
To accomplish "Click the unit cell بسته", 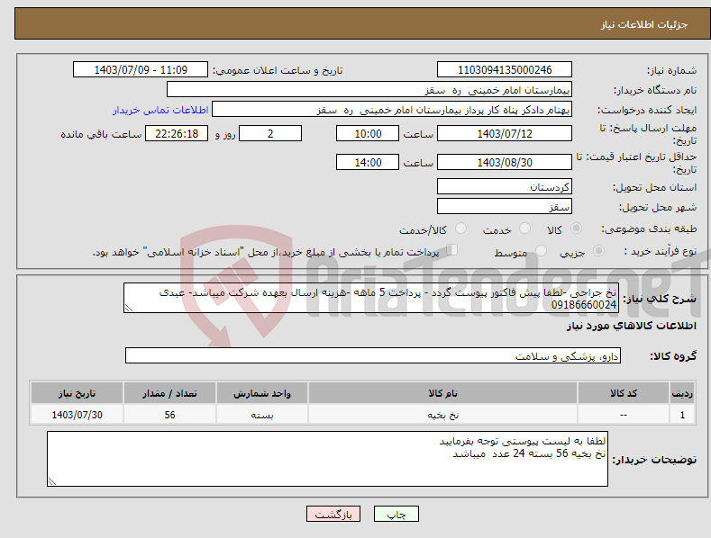I will 262,415.
